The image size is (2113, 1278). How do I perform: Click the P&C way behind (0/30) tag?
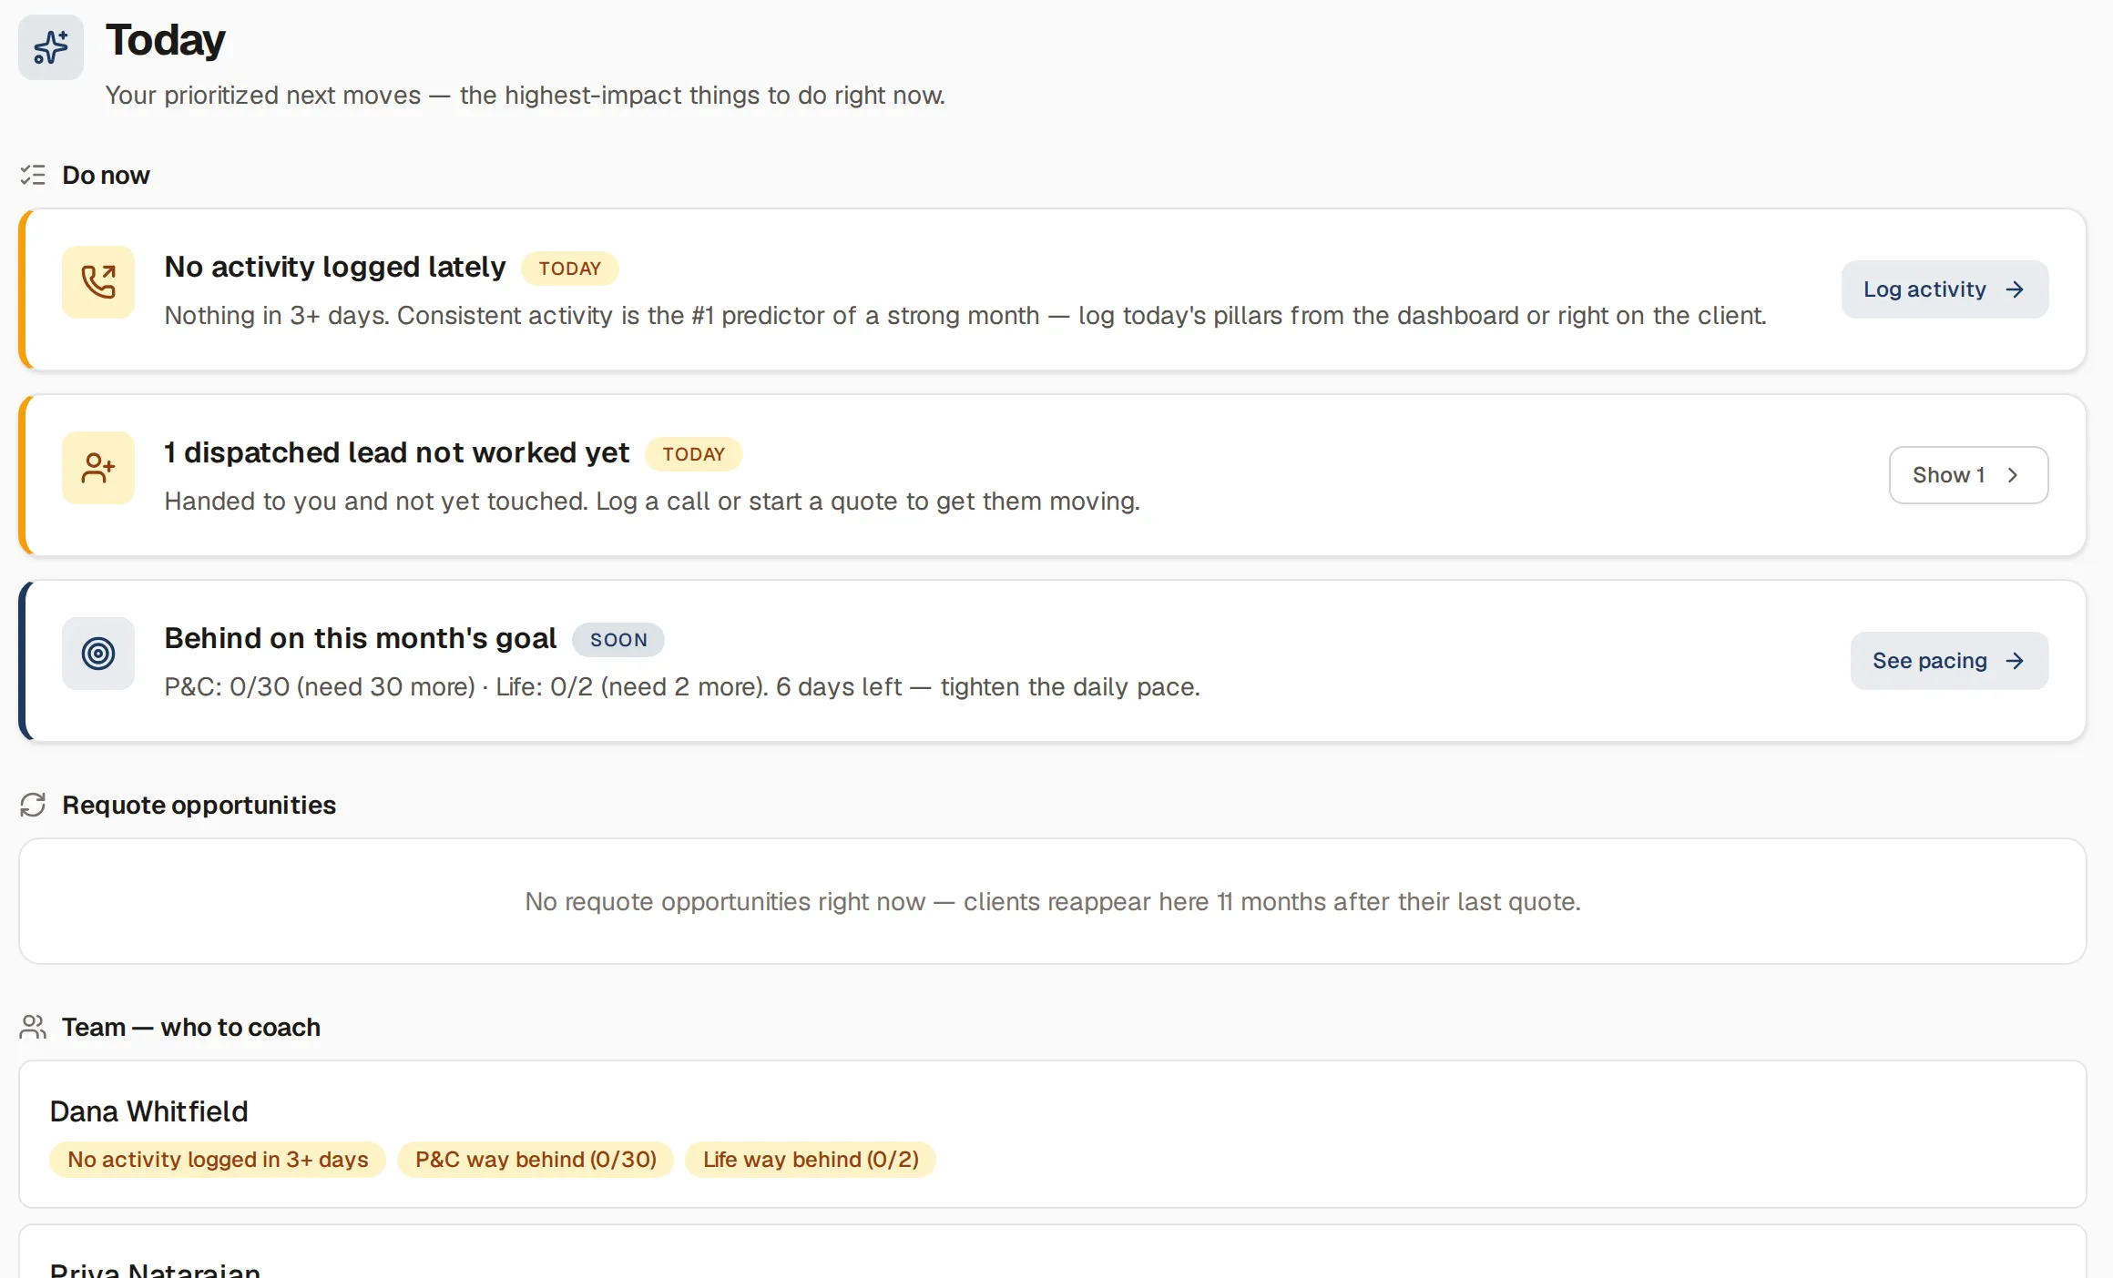(536, 1160)
